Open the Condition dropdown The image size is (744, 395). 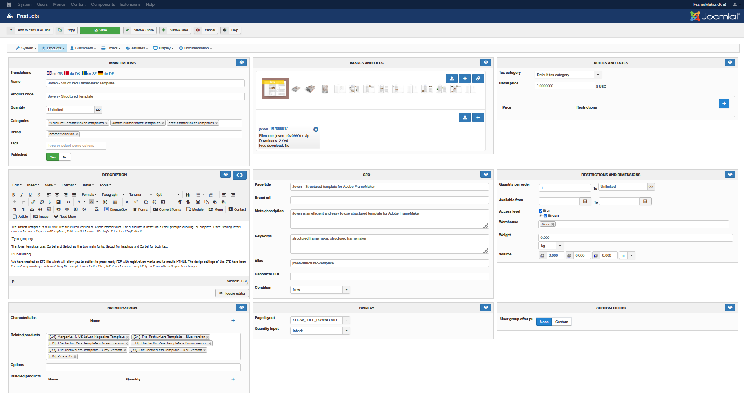(320, 290)
